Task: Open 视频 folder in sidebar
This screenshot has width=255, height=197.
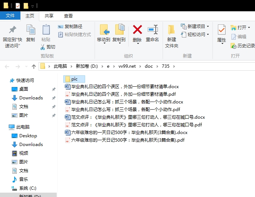Action: click(20, 153)
